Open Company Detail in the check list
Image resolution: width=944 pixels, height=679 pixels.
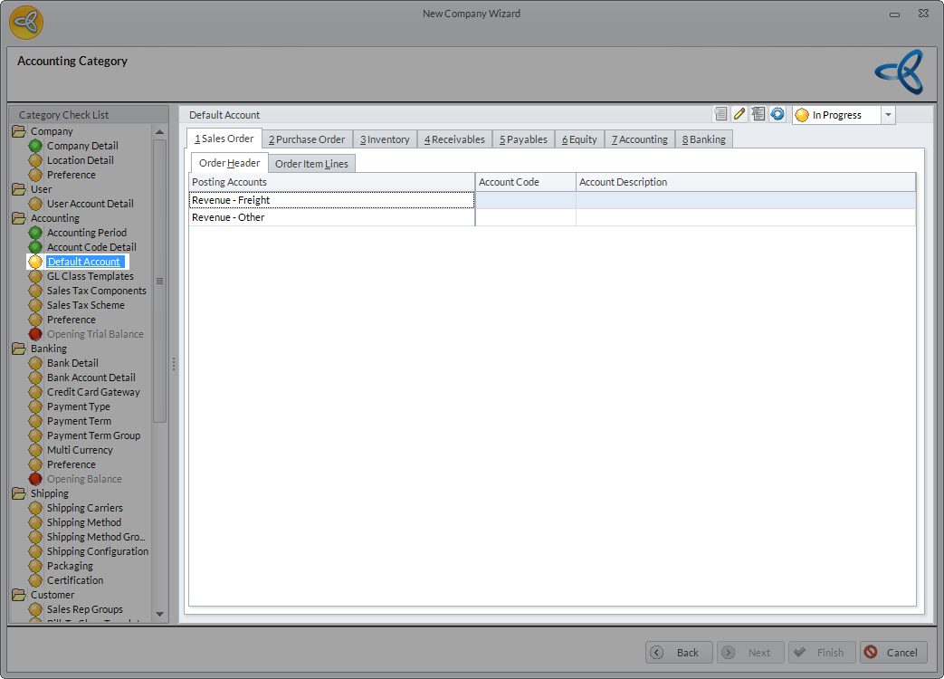[x=82, y=146]
